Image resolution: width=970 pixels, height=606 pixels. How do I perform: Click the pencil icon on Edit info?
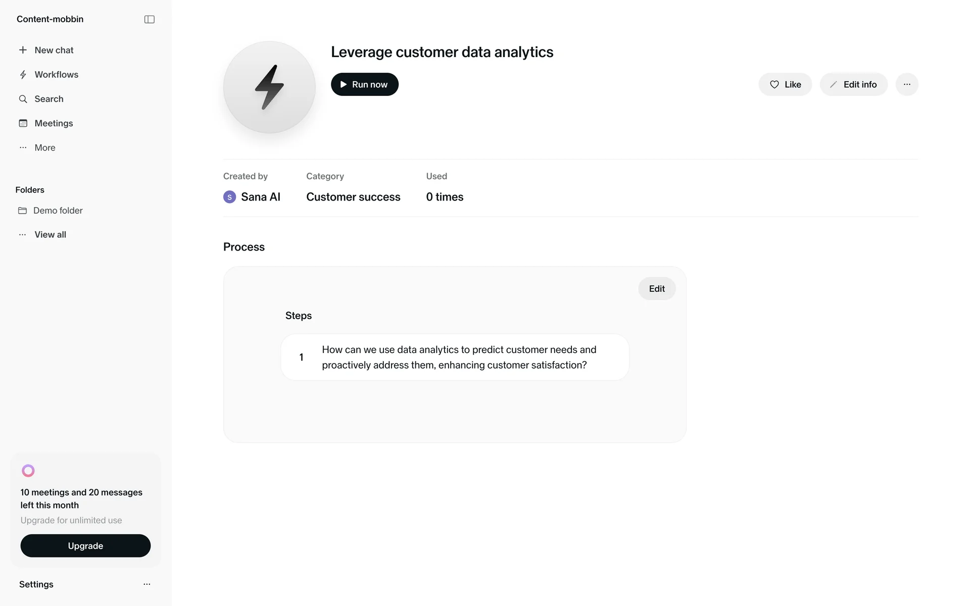click(833, 84)
